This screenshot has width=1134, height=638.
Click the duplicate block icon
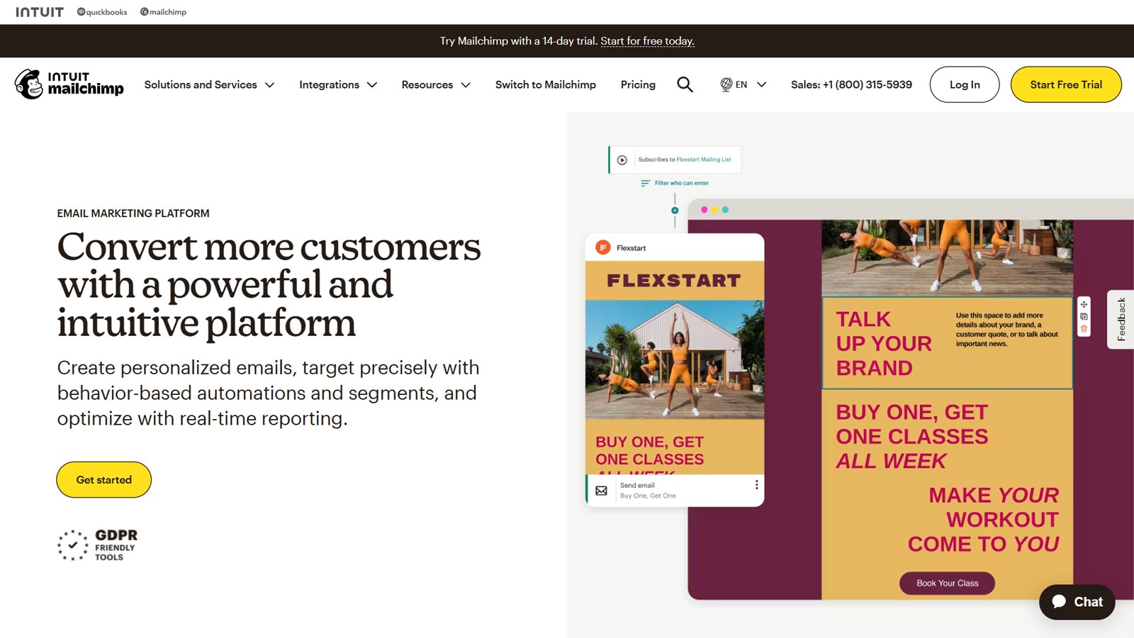(1084, 316)
